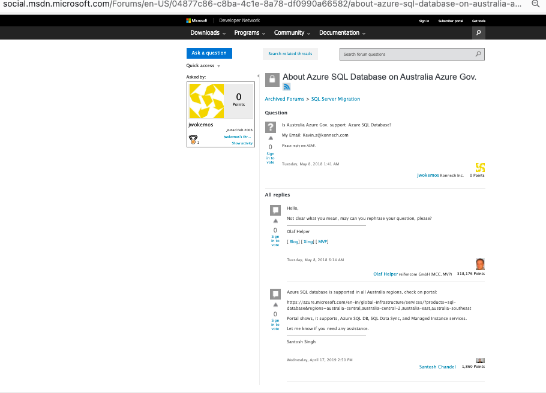Click the 318,176 Points text
The width and height of the screenshot is (546, 393).
(x=471, y=274)
